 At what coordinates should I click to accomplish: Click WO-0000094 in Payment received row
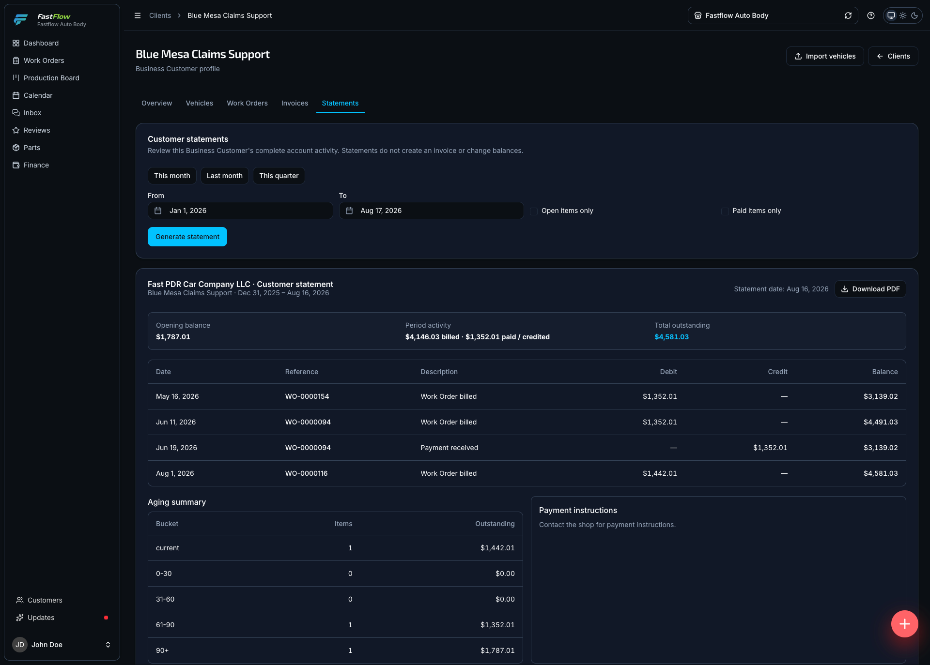[x=308, y=448]
